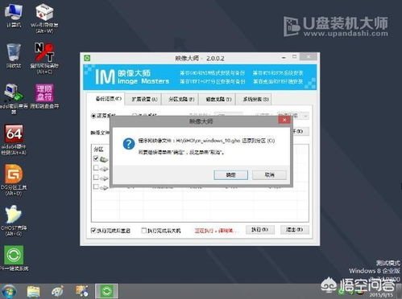Viewport: 402px width, 299px height.
Task: Switch to the partition clone tab
Action: [181, 99]
